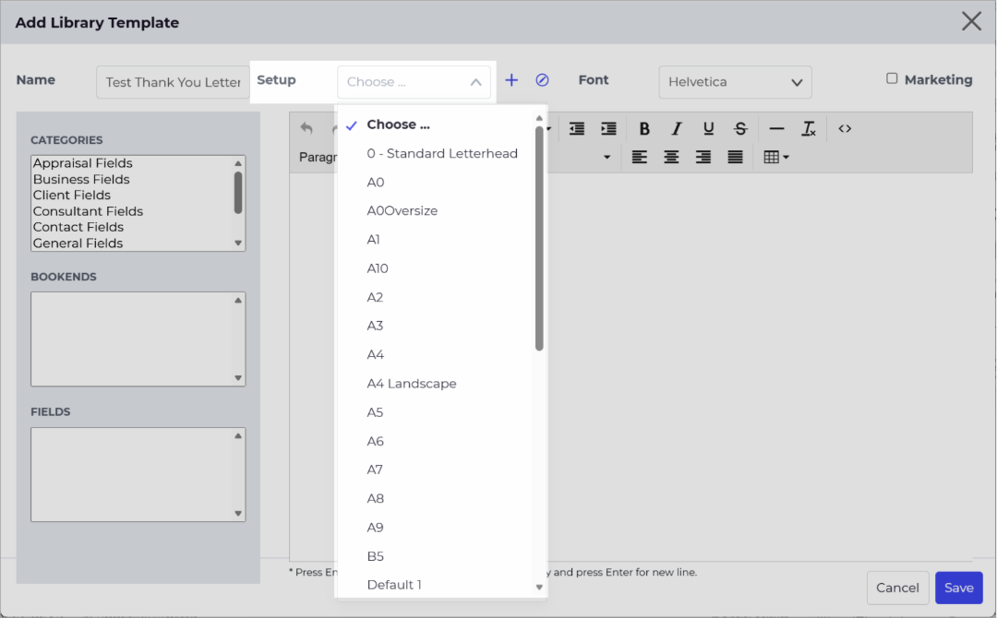This screenshot has height=618, width=997.
Task: Click the plus icon to add a setup
Action: 511,80
